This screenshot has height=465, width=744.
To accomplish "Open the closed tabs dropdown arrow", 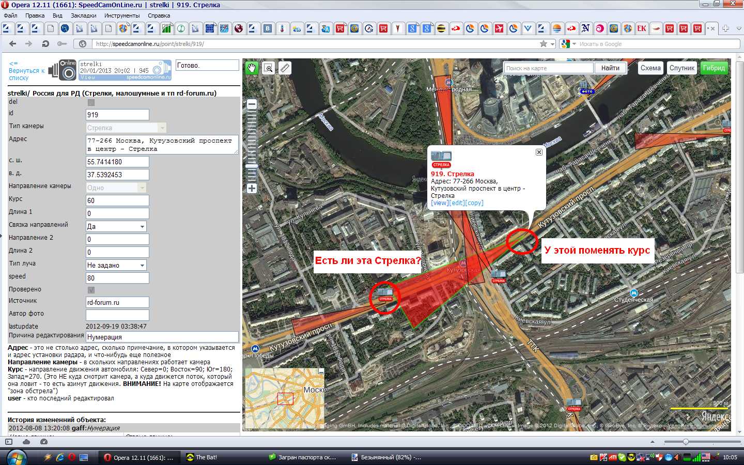I will (739, 28).
